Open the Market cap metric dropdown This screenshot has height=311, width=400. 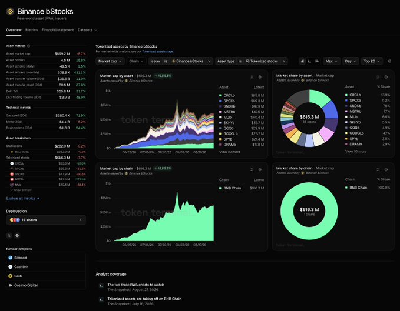click(110, 61)
